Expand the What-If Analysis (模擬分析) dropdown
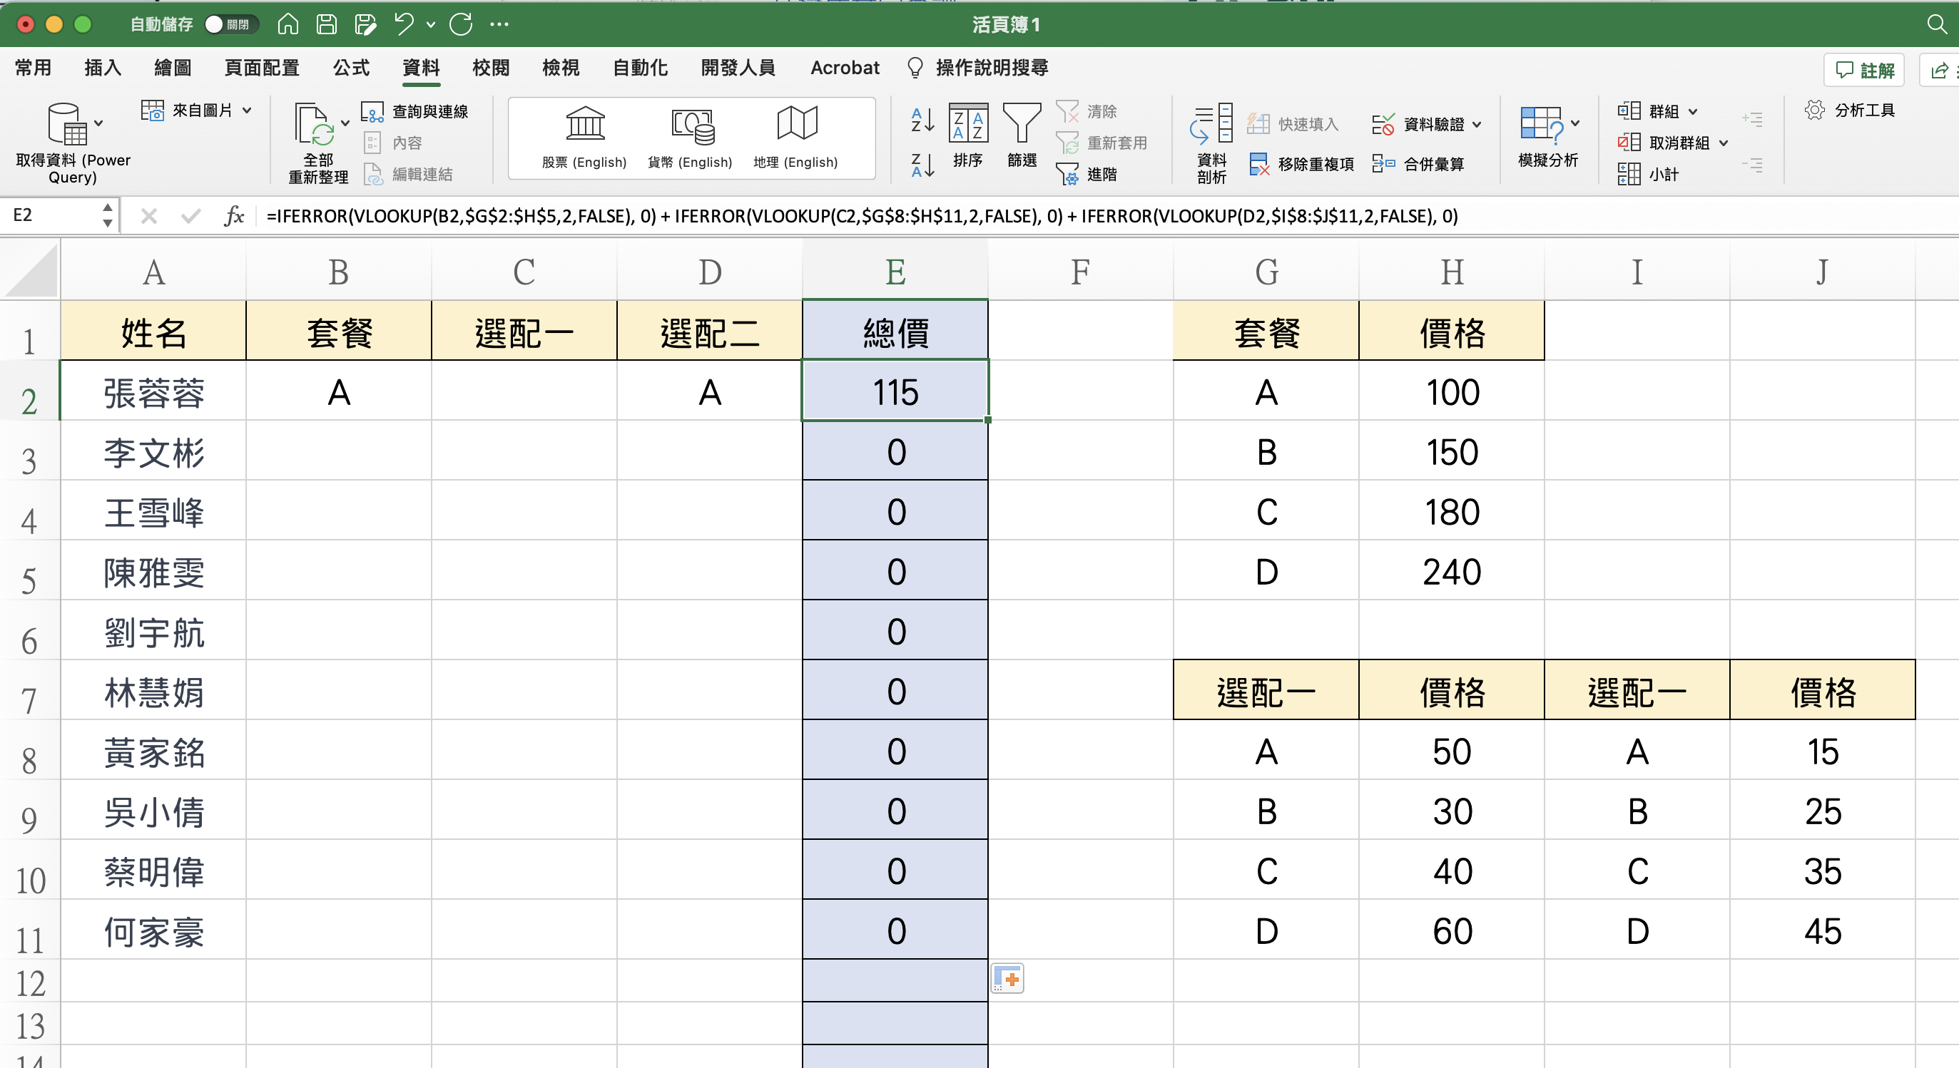 pyautogui.click(x=1575, y=123)
